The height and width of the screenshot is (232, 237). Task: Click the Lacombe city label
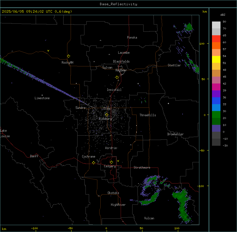point(124,53)
